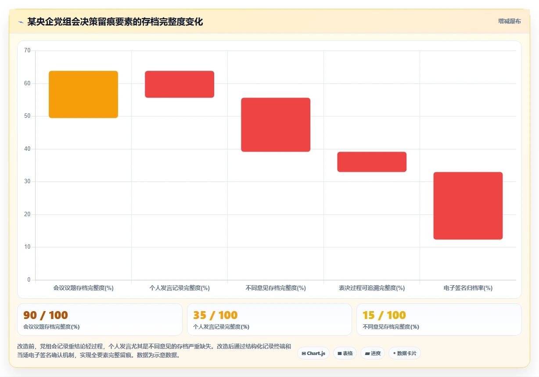
Task: Click the y-axis tick label 30
Action: coord(27,181)
